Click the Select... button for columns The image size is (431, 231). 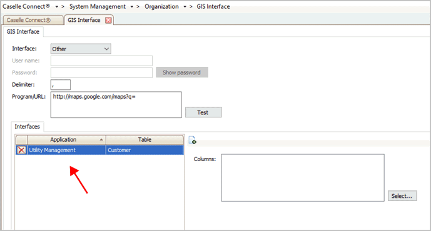click(x=402, y=196)
